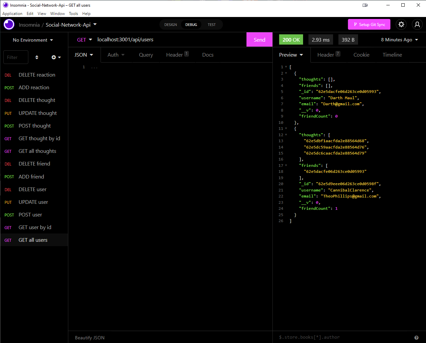
Task: Open the Preview mode dropdown
Action: point(291,55)
